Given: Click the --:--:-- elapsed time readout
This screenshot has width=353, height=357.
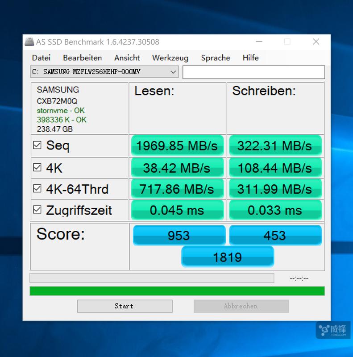Looking at the screenshot, I should 299,278.
